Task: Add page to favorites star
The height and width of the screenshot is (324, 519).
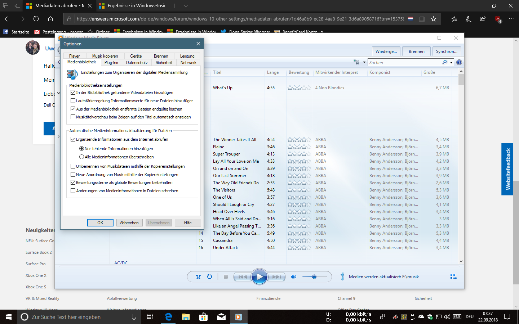Action: coord(434,19)
